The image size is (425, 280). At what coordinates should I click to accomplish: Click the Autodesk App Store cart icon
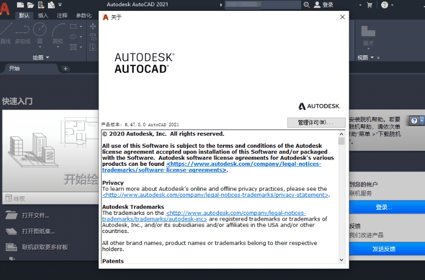click(369, 5)
